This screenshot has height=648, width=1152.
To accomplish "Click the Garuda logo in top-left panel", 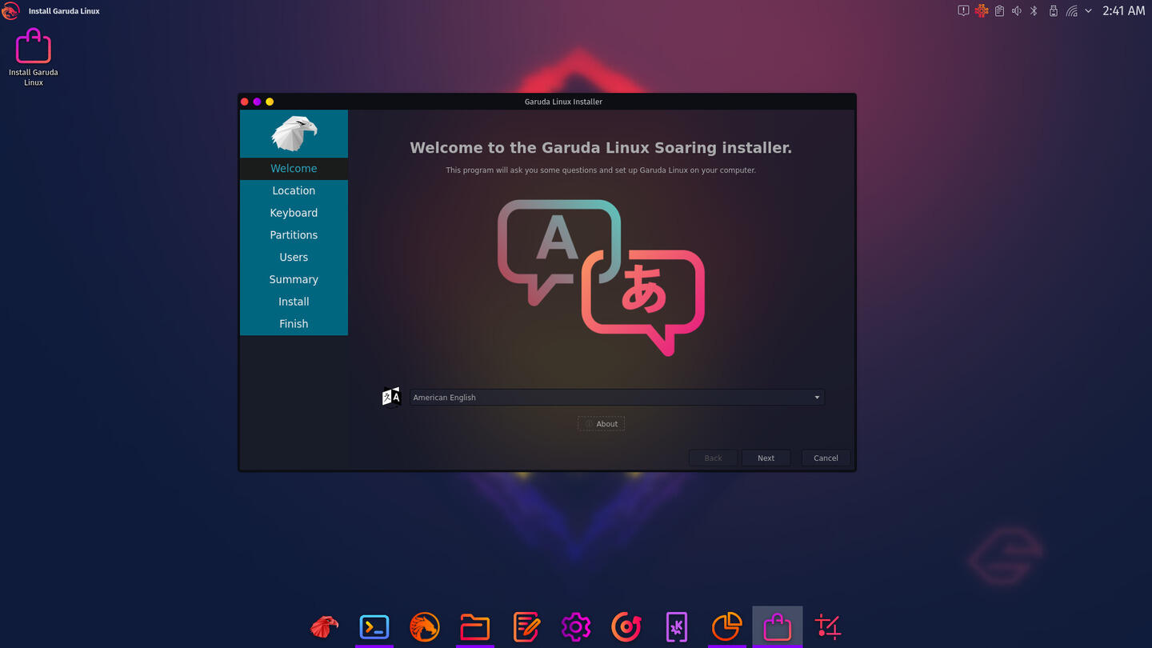I will (10, 11).
